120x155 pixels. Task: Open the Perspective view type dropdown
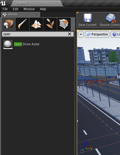[97, 34]
